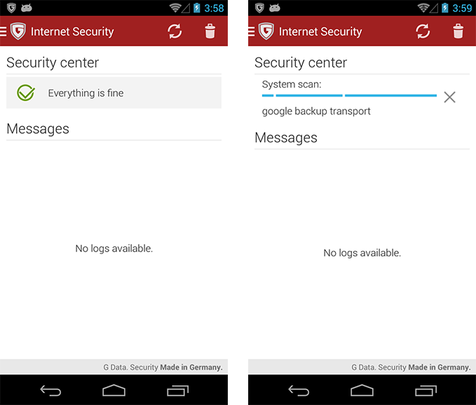Tap the refresh icon on left phone
Viewport: 476px width, 405px height.
click(175, 32)
